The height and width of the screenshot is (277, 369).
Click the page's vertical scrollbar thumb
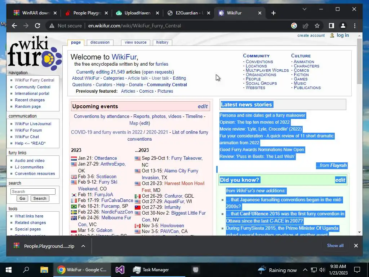coord(359,61)
